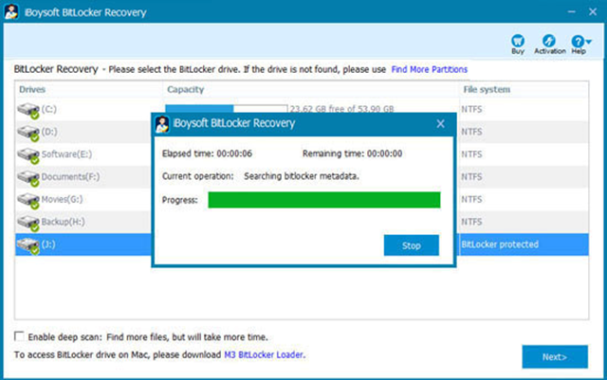This screenshot has height=380, width=607.
Task: Select the Software(E:) drive label
Action: (66, 154)
